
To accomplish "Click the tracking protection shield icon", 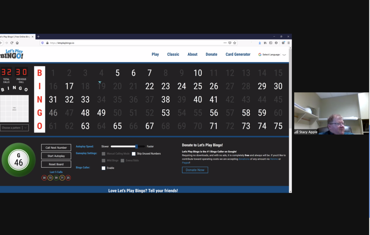I will pyautogui.click(x=43, y=43).
